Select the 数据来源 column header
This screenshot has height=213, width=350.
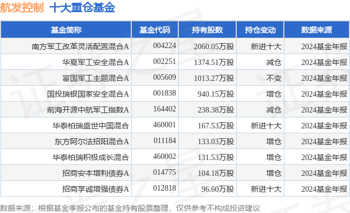tap(317, 30)
